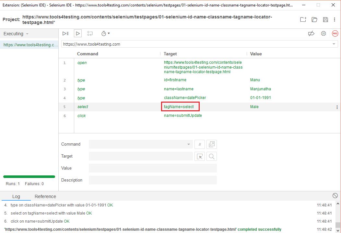Disable breakpoints with the slashed icon
Viewport: 341px width, 233px height.
[311, 33]
